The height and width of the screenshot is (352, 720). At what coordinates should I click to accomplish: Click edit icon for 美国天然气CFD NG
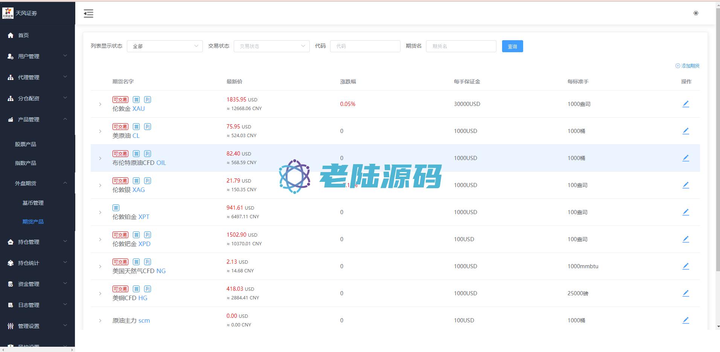point(685,266)
